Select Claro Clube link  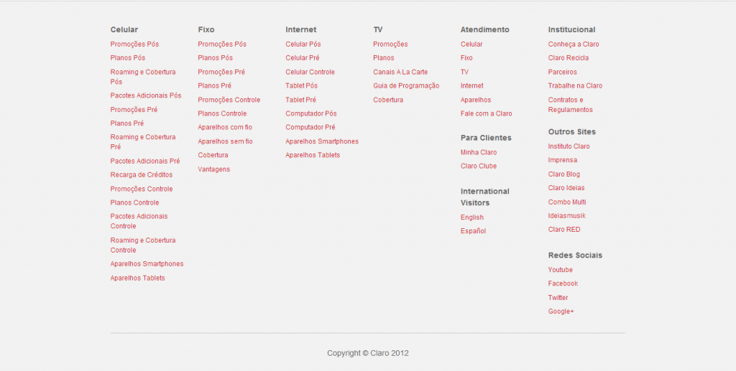(x=479, y=166)
